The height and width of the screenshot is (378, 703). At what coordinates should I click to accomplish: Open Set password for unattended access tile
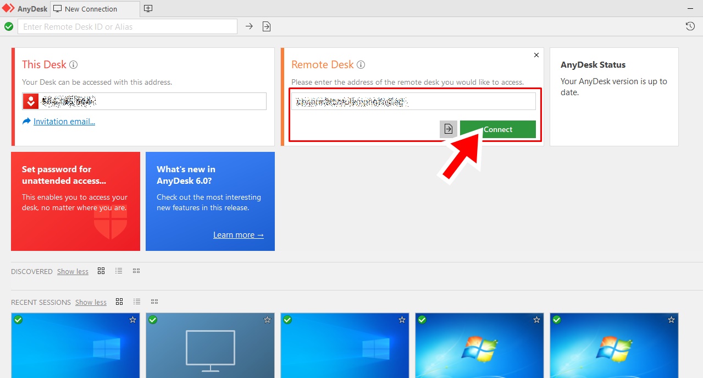point(75,201)
